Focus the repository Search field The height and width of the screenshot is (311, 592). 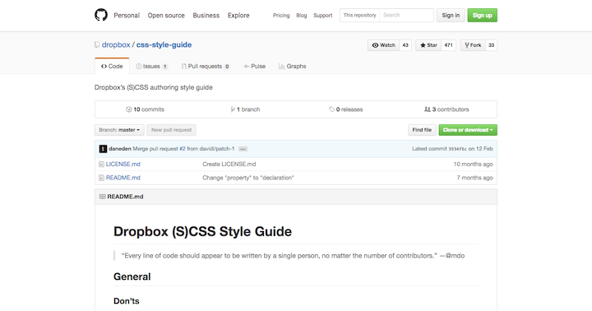[406, 15]
